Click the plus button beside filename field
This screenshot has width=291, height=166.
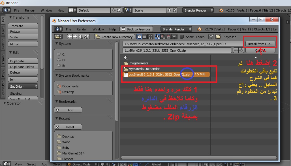pos(241,50)
